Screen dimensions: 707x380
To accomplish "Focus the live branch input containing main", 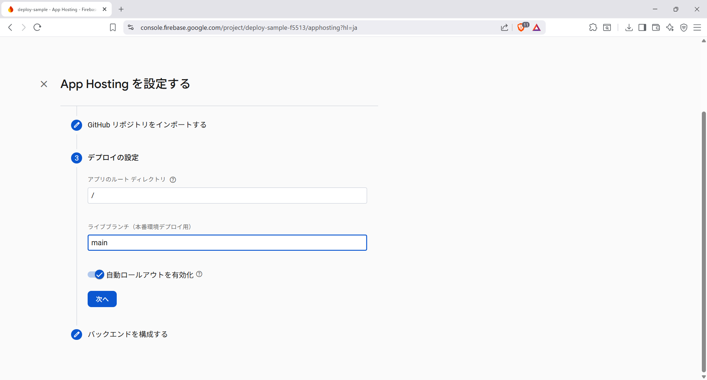I will (227, 243).
